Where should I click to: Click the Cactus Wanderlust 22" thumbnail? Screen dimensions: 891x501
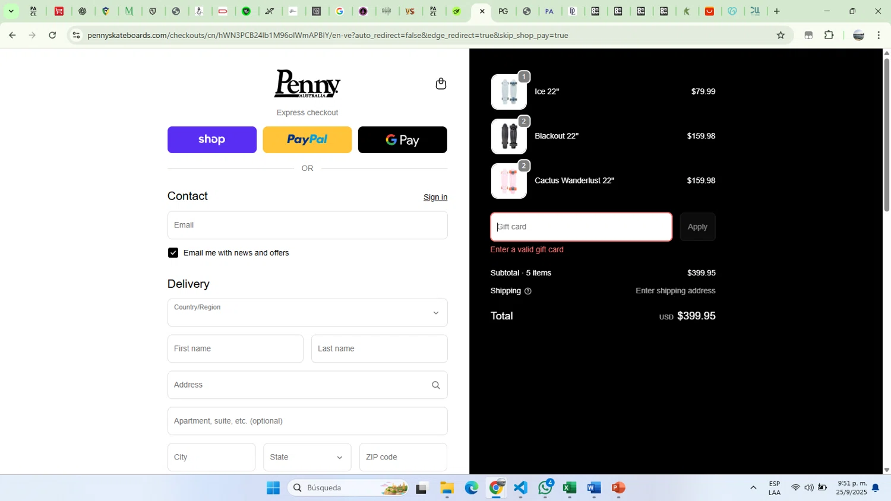(509, 181)
